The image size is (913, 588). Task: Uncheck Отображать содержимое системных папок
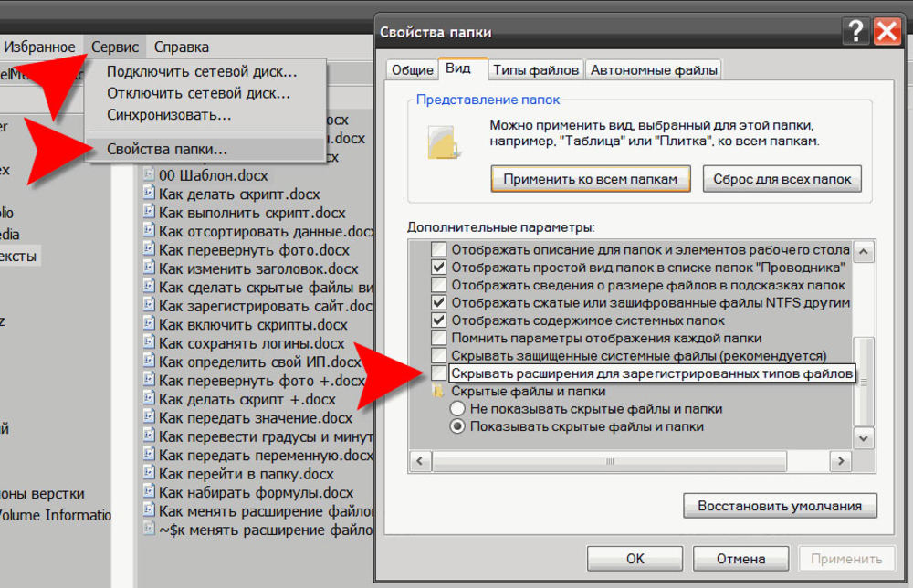point(439,320)
